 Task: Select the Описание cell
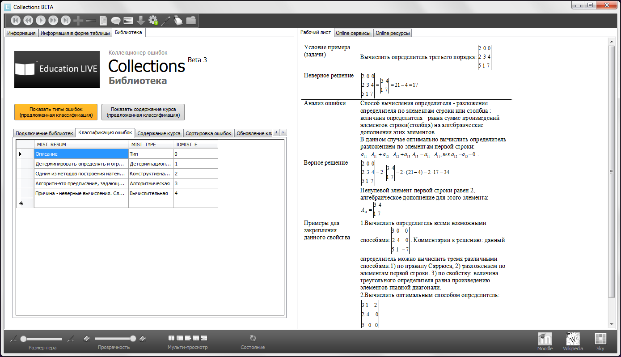[81, 154]
